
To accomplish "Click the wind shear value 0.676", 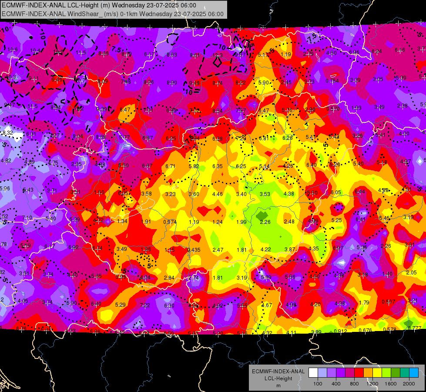I will pyautogui.click(x=366, y=330).
